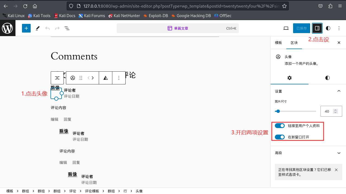Open the gear settings tab in sidebar

(290, 78)
